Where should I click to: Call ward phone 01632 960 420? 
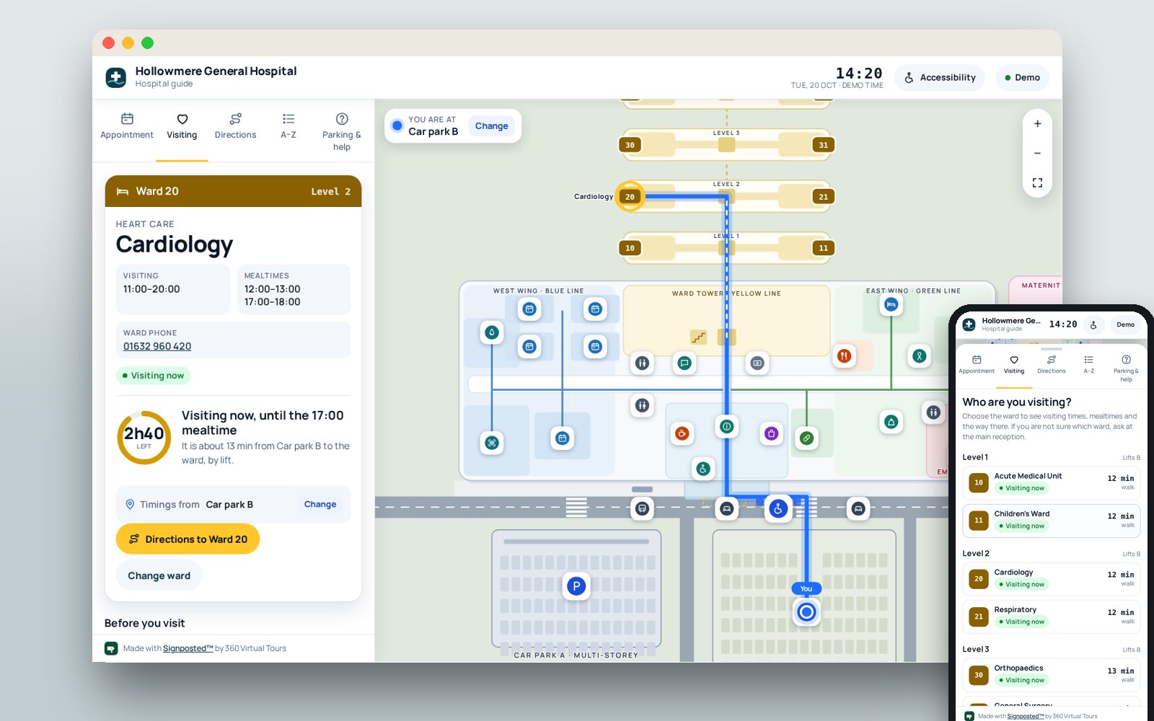[x=157, y=346]
